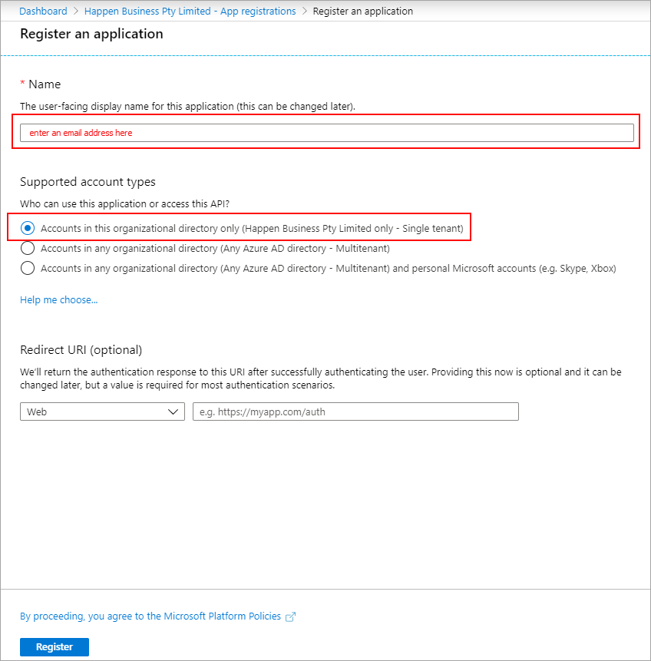The width and height of the screenshot is (651, 661).
Task: Click Register an application breadcrumb text
Action: pos(362,12)
